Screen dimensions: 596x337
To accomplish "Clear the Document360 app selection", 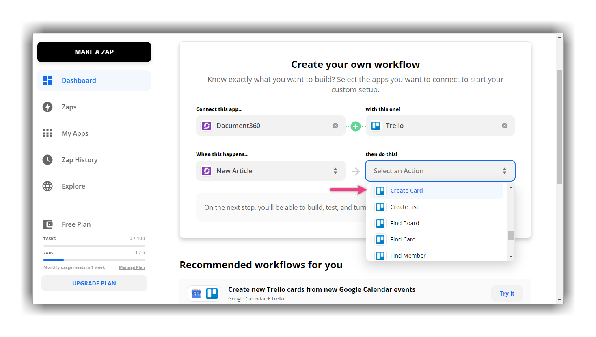I will pos(335,126).
